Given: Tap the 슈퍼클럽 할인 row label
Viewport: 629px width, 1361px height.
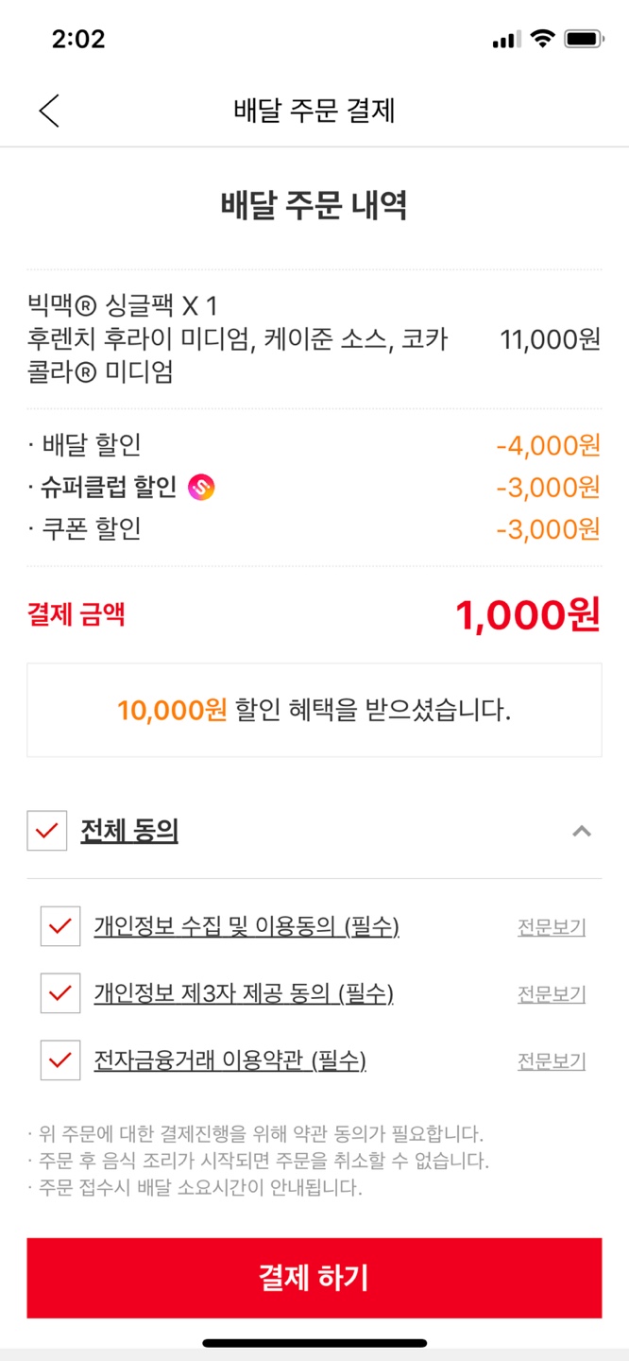Looking at the screenshot, I should click(x=108, y=487).
